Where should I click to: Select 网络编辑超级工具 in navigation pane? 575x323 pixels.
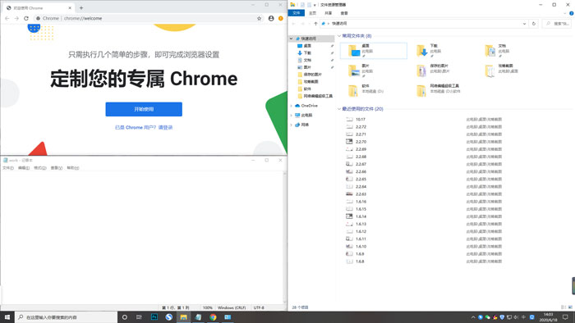coord(318,96)
